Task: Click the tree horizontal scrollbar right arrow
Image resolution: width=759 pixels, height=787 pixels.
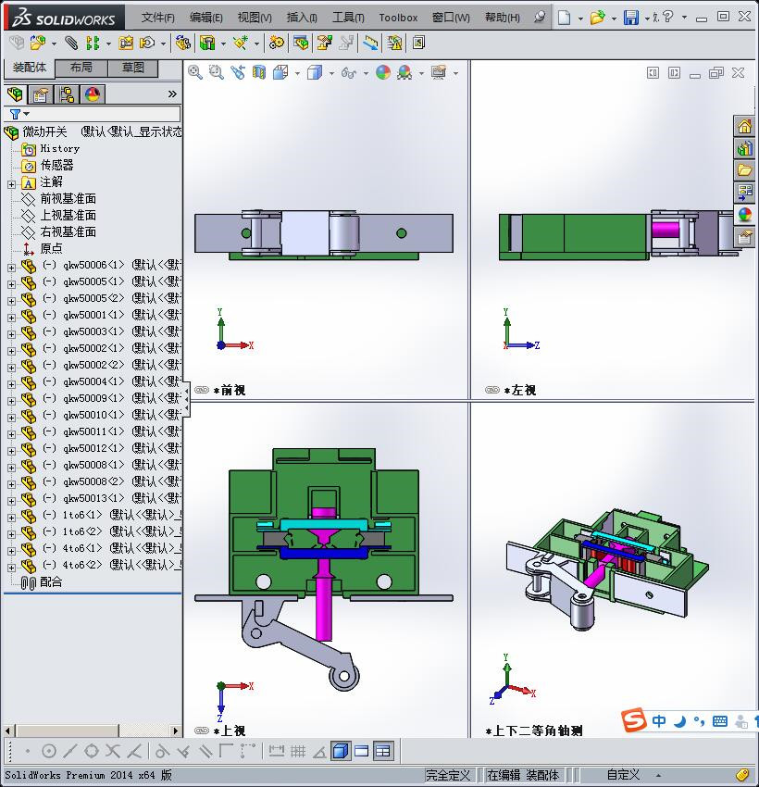Action: click(x=176, y=731)
